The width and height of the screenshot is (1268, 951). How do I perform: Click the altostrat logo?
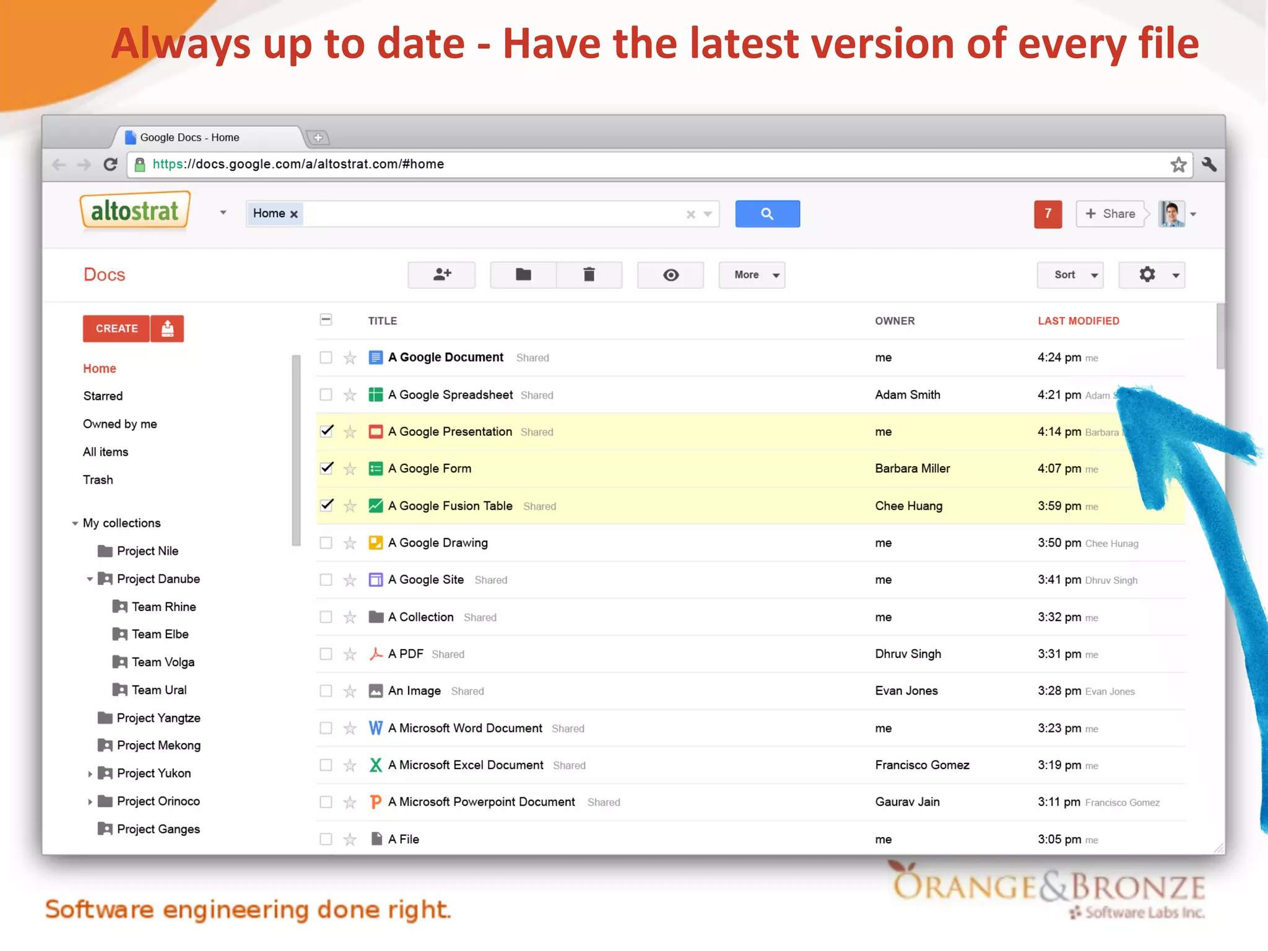134,211
